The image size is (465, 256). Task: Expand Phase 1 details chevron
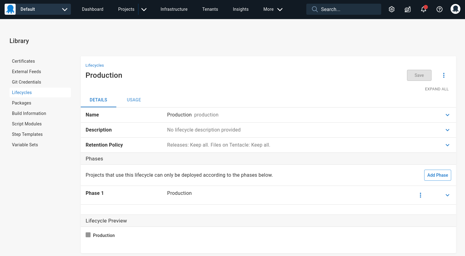pyautogui.click(x=448, y=195)
